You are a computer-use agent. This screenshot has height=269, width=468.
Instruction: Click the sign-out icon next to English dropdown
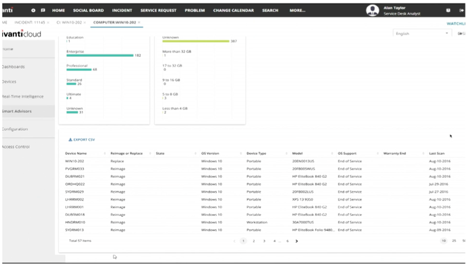click(461, 33)
